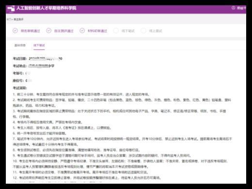Open the user name menu at header right

[241, 8]
